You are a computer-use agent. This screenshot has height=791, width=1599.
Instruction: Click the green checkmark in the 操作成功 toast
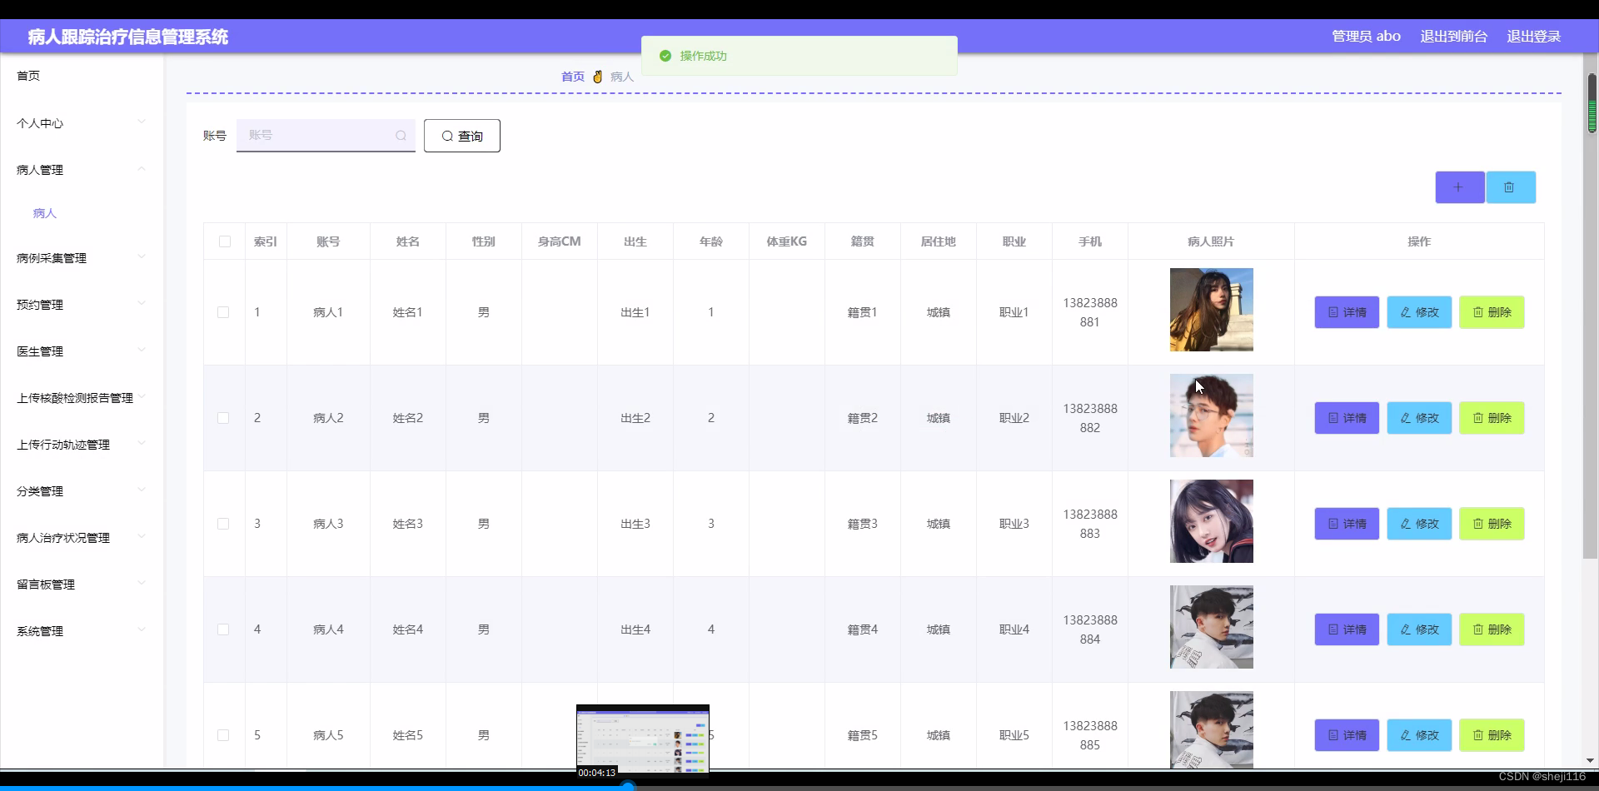click(665, 56)
